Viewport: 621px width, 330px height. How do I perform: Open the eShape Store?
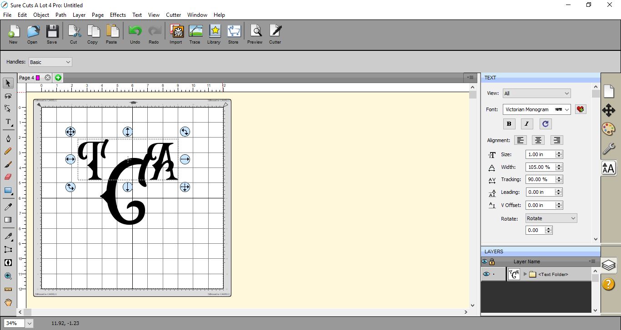coord(233,33)
